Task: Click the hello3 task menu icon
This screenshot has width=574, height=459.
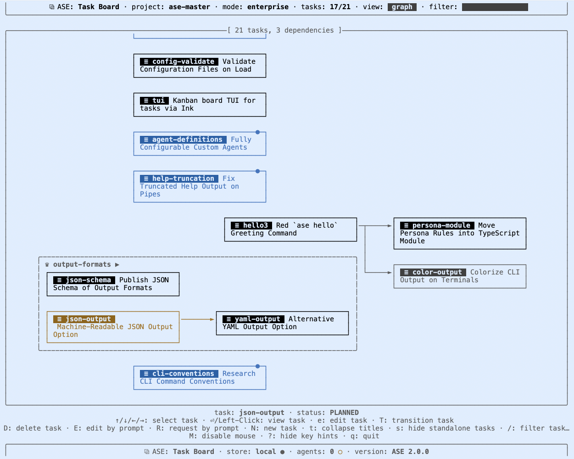Action: tap(237, 225)
